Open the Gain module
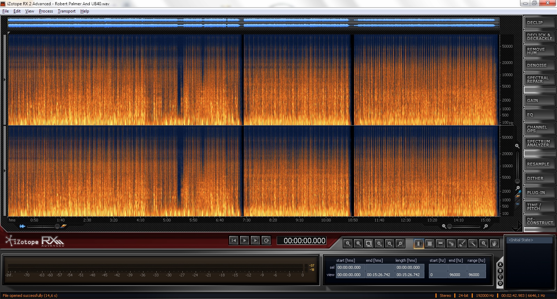Image resolution: width=557 pixels, height=299 pixels. 540,100
